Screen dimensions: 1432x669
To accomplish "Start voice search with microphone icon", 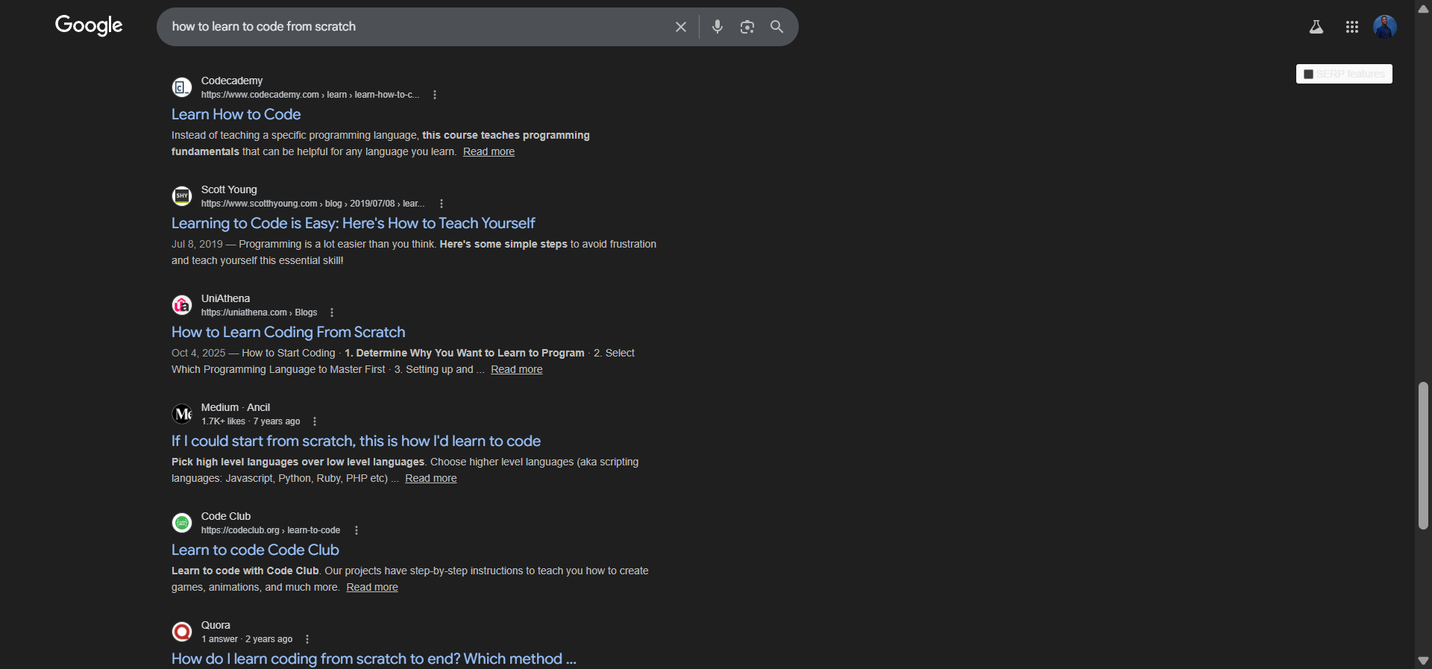I will click(717, 27).
